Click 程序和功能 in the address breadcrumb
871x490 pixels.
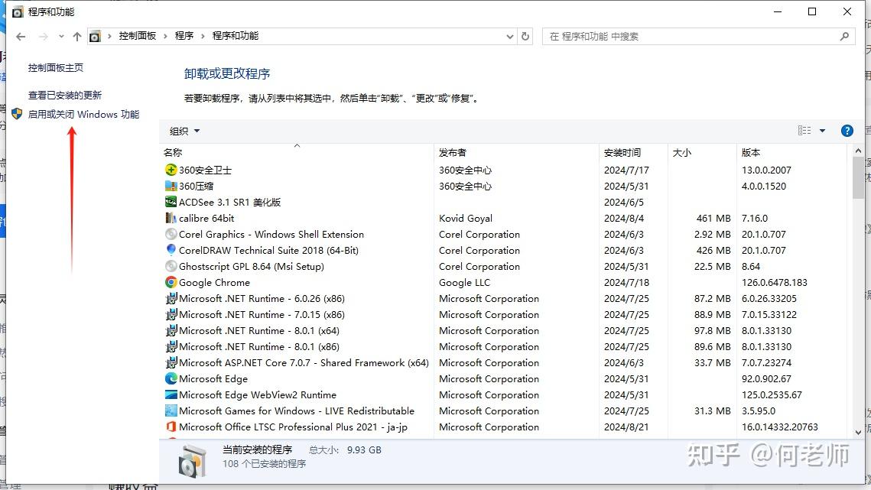236,36
